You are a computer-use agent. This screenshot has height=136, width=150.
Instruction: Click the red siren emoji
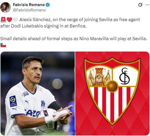tap(3, 20)
